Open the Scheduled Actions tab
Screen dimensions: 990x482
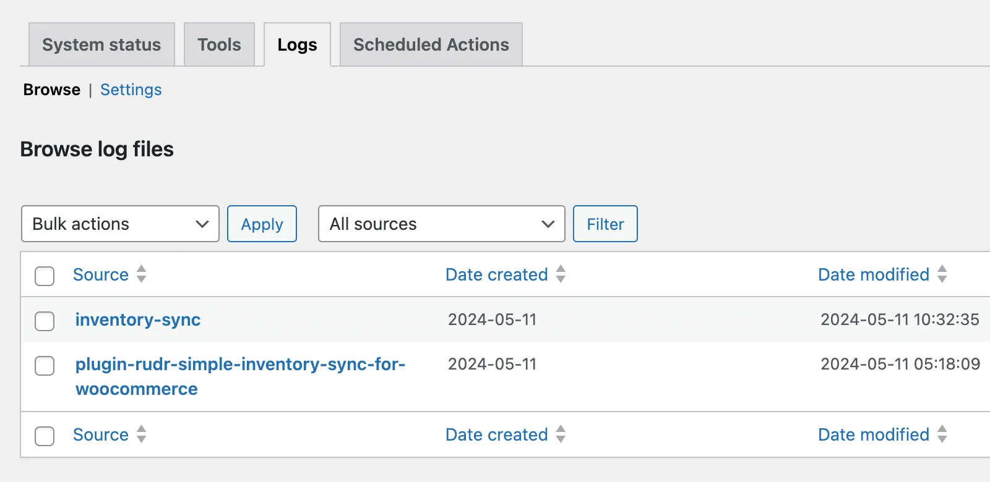tap(431, 44)
